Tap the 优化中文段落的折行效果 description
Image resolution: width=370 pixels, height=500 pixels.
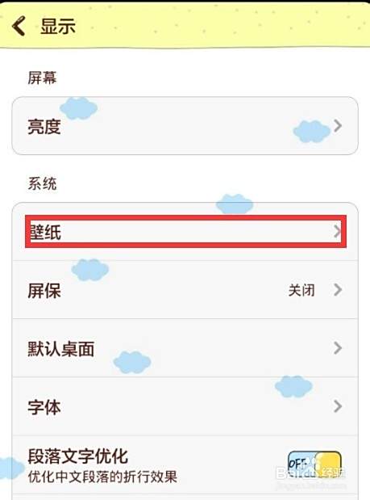[x=102, y=477]
